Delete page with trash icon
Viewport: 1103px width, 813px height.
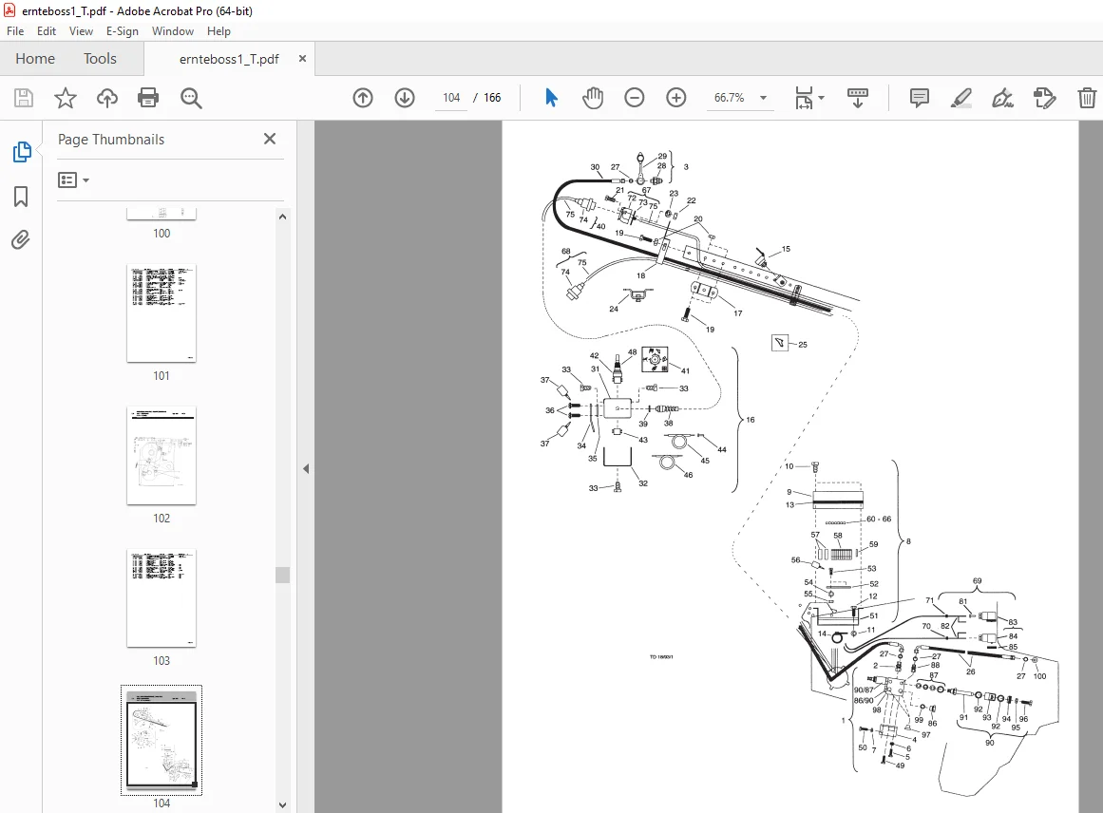click(1087, 98)
